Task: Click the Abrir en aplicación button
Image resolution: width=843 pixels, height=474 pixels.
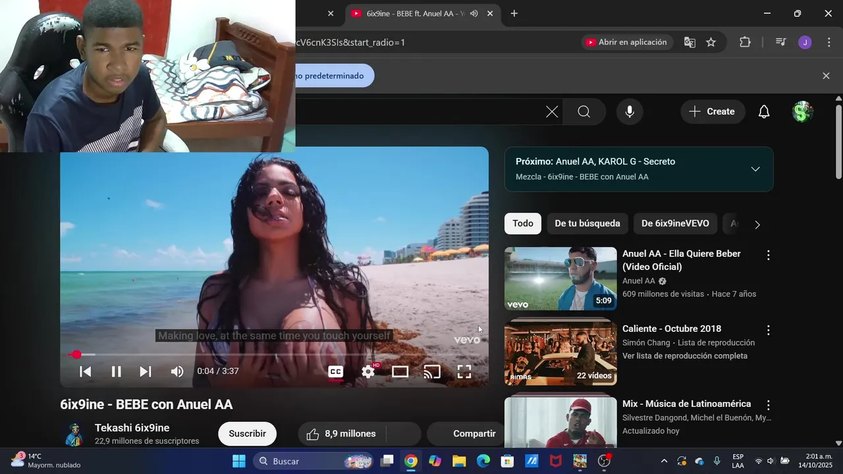Action: (x=626, y=42)
